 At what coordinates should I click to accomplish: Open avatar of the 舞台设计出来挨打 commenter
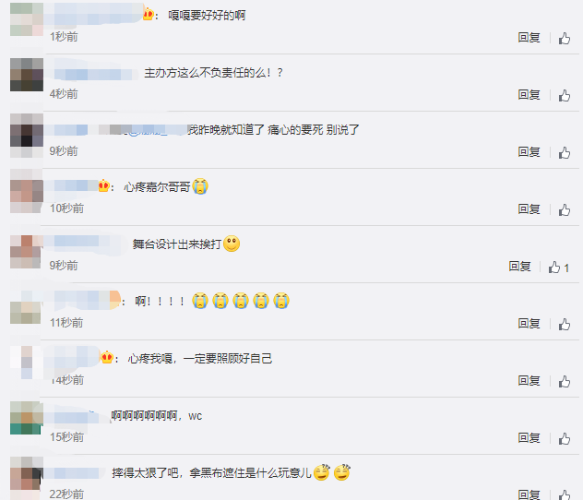pos(25,252)
